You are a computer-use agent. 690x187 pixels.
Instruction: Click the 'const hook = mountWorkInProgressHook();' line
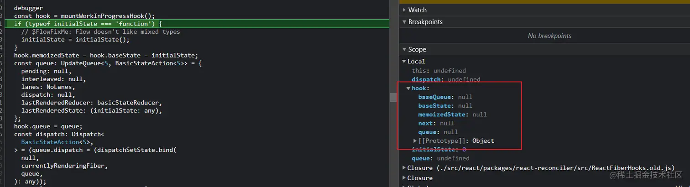[84, 16]
